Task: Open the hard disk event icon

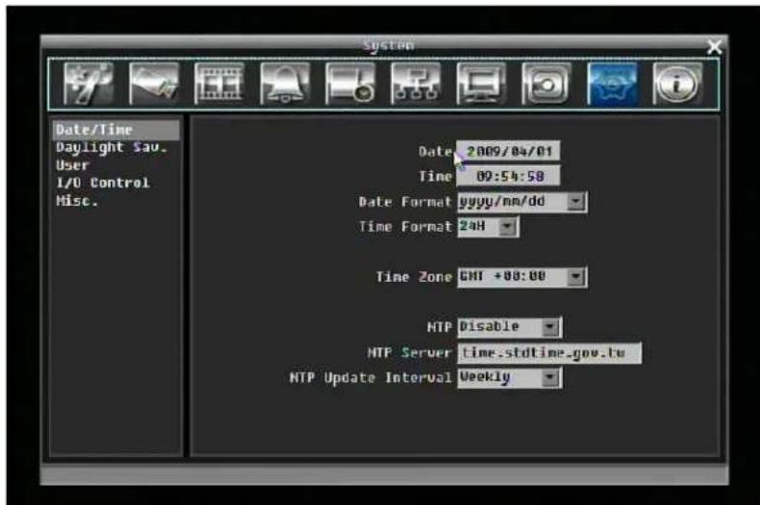Action: click(350, 84)
